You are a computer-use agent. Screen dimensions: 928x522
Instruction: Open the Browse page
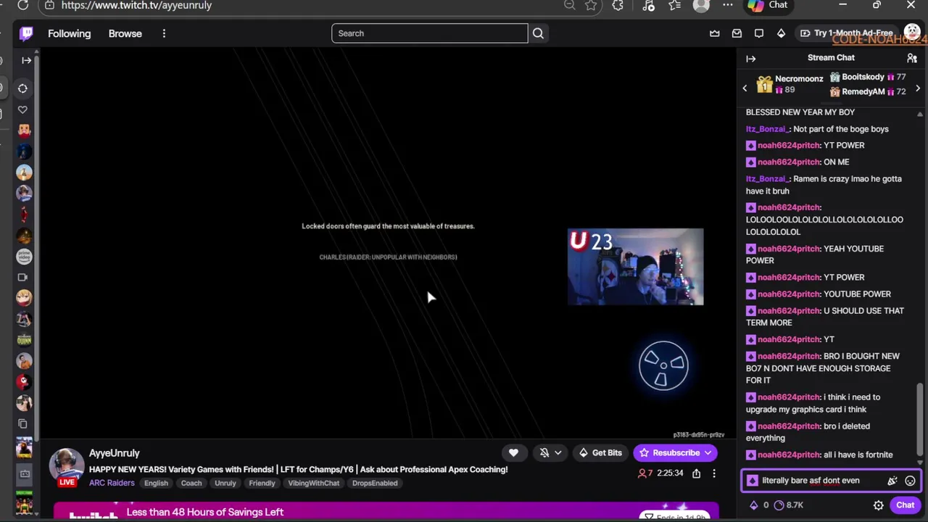click(x=125, y=33)
